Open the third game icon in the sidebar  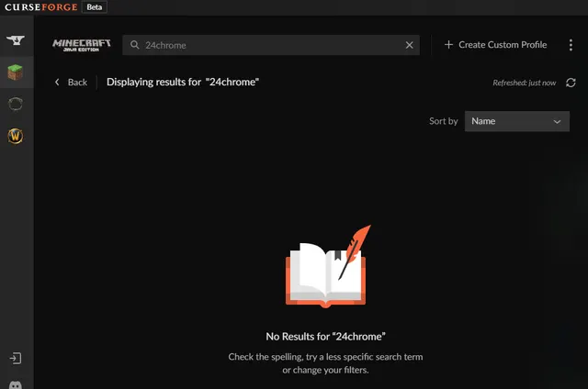pyautogui.click(x=16, y=104)
